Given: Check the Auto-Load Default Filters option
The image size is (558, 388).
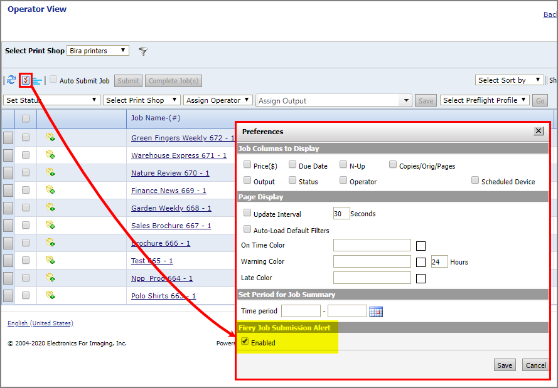Looking at the screenshot, I should click(x=248, y=229).
